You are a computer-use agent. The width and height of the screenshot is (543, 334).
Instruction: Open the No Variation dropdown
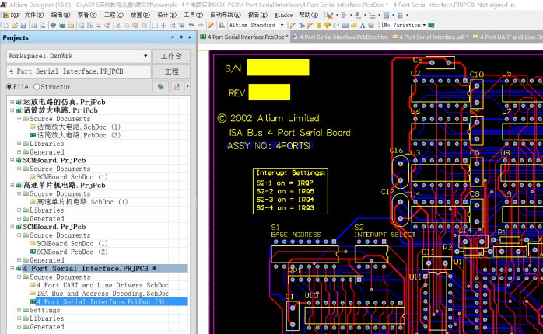tap(424, 25)
